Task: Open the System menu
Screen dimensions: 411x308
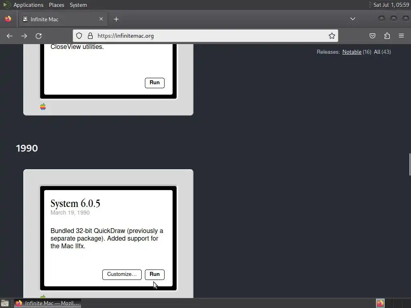Action: click(x=78, y=5)
